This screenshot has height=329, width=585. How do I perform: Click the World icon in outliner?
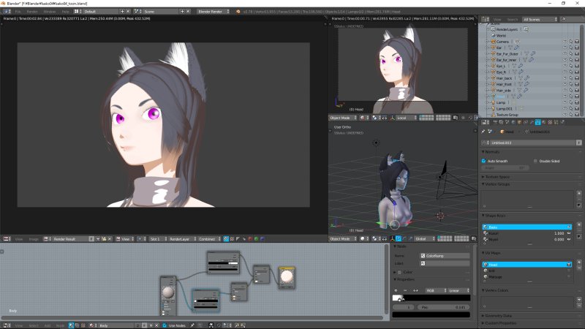point(493,35)
